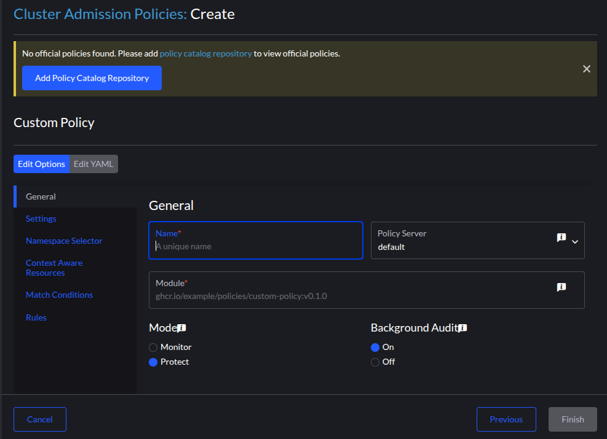607x439 pixels.
Task: Open the Namespace Selector section
Action: pos(64,241)
